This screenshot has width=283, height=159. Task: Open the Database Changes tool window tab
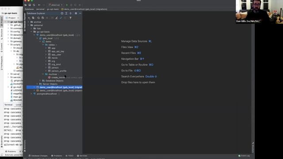(x=38, y=156)
